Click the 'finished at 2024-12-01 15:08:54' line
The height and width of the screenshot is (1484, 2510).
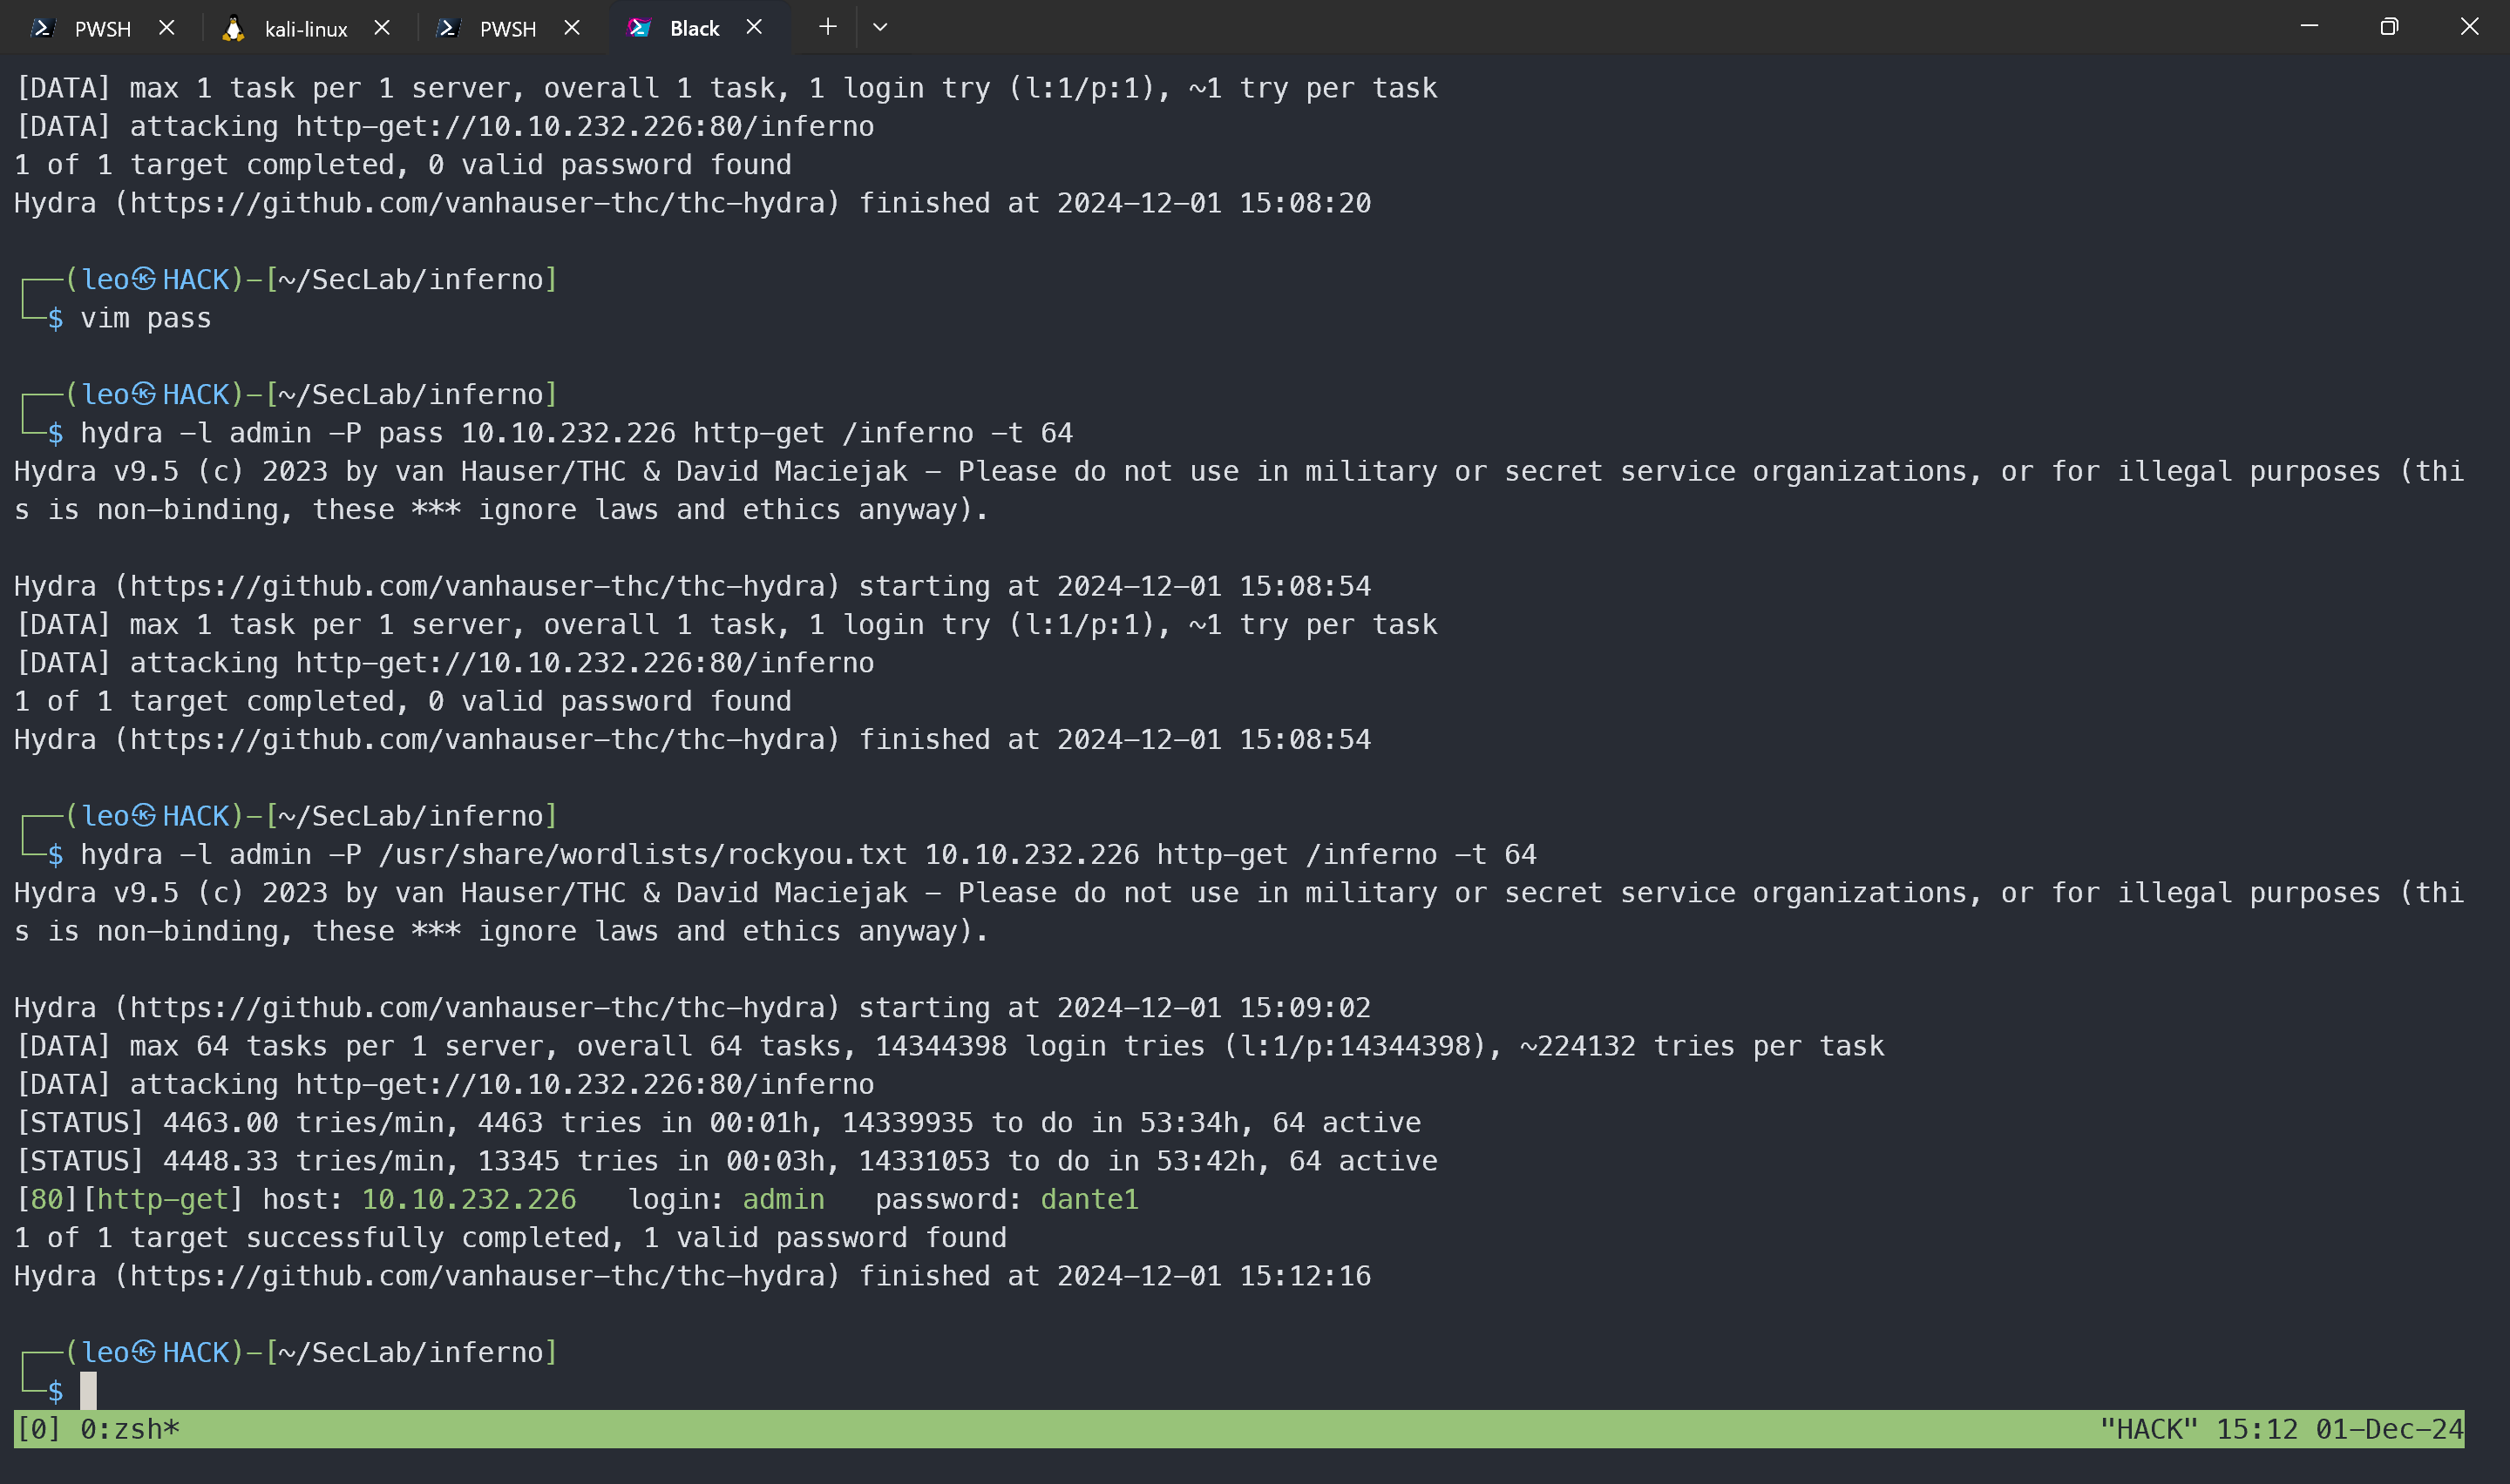pyautogui.click(x=692, y=739)
